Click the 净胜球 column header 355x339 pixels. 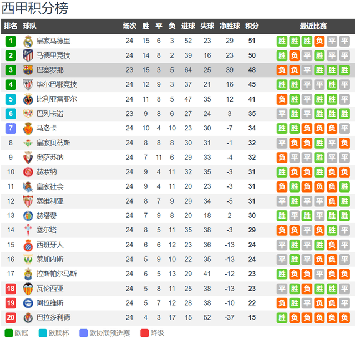click(229, 26)
